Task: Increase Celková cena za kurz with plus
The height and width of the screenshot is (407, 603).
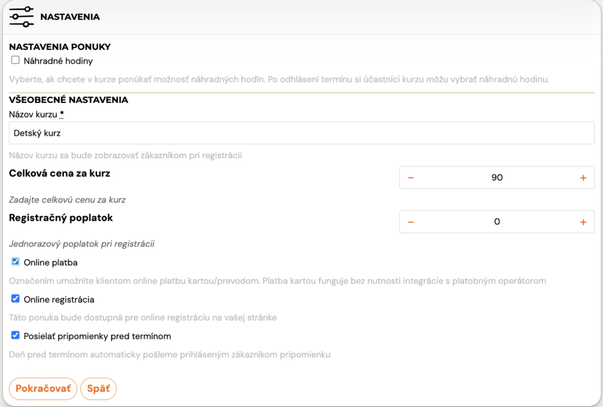Action: (x=583, y=178)
